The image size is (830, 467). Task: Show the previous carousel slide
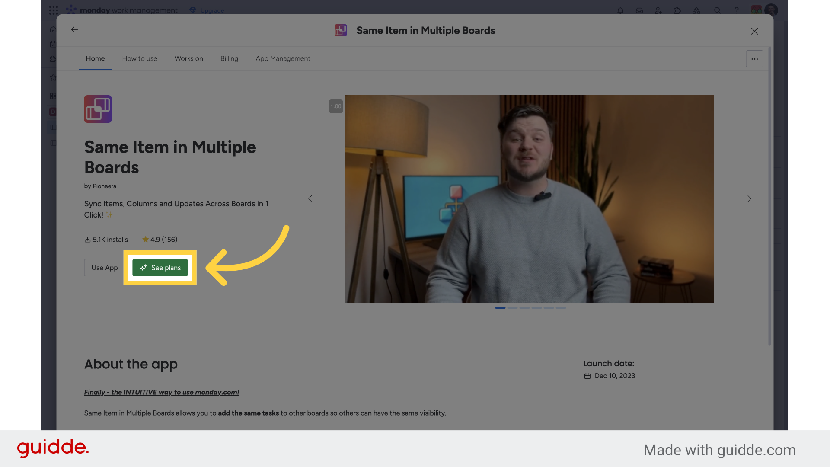click(x=310, y=198)
